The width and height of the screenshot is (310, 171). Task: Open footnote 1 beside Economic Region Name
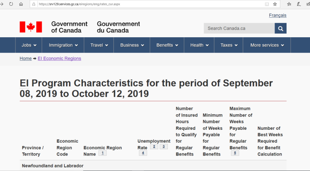click(x=102, y=153)
